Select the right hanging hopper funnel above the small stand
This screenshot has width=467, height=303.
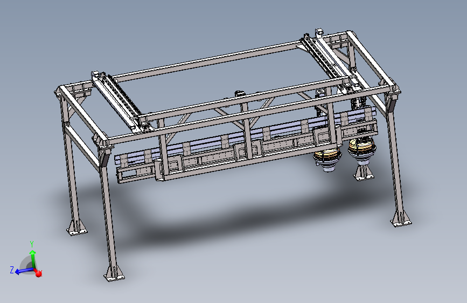tap(362, 151)
